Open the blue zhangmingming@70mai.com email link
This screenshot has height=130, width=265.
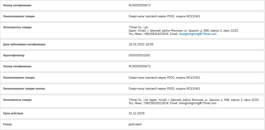pyautogui.click(x=198, y=34)
